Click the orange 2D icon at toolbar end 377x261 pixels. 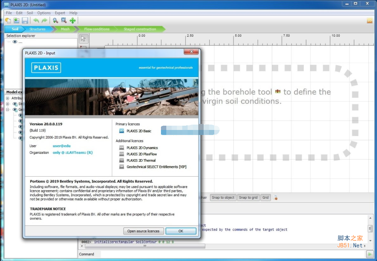click(370, 21)
